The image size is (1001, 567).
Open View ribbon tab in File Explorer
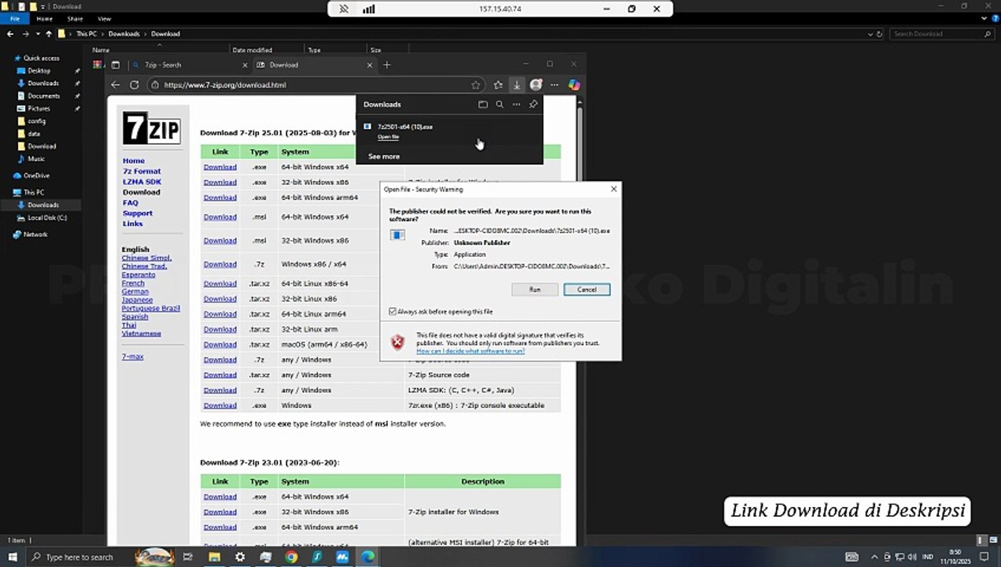(x=104, y=18)
